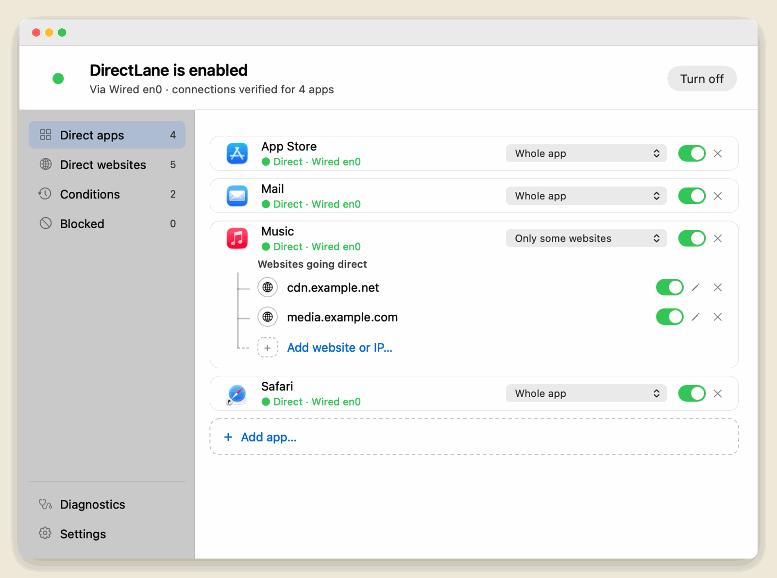Click the App Store app icon

pos(237,153)
